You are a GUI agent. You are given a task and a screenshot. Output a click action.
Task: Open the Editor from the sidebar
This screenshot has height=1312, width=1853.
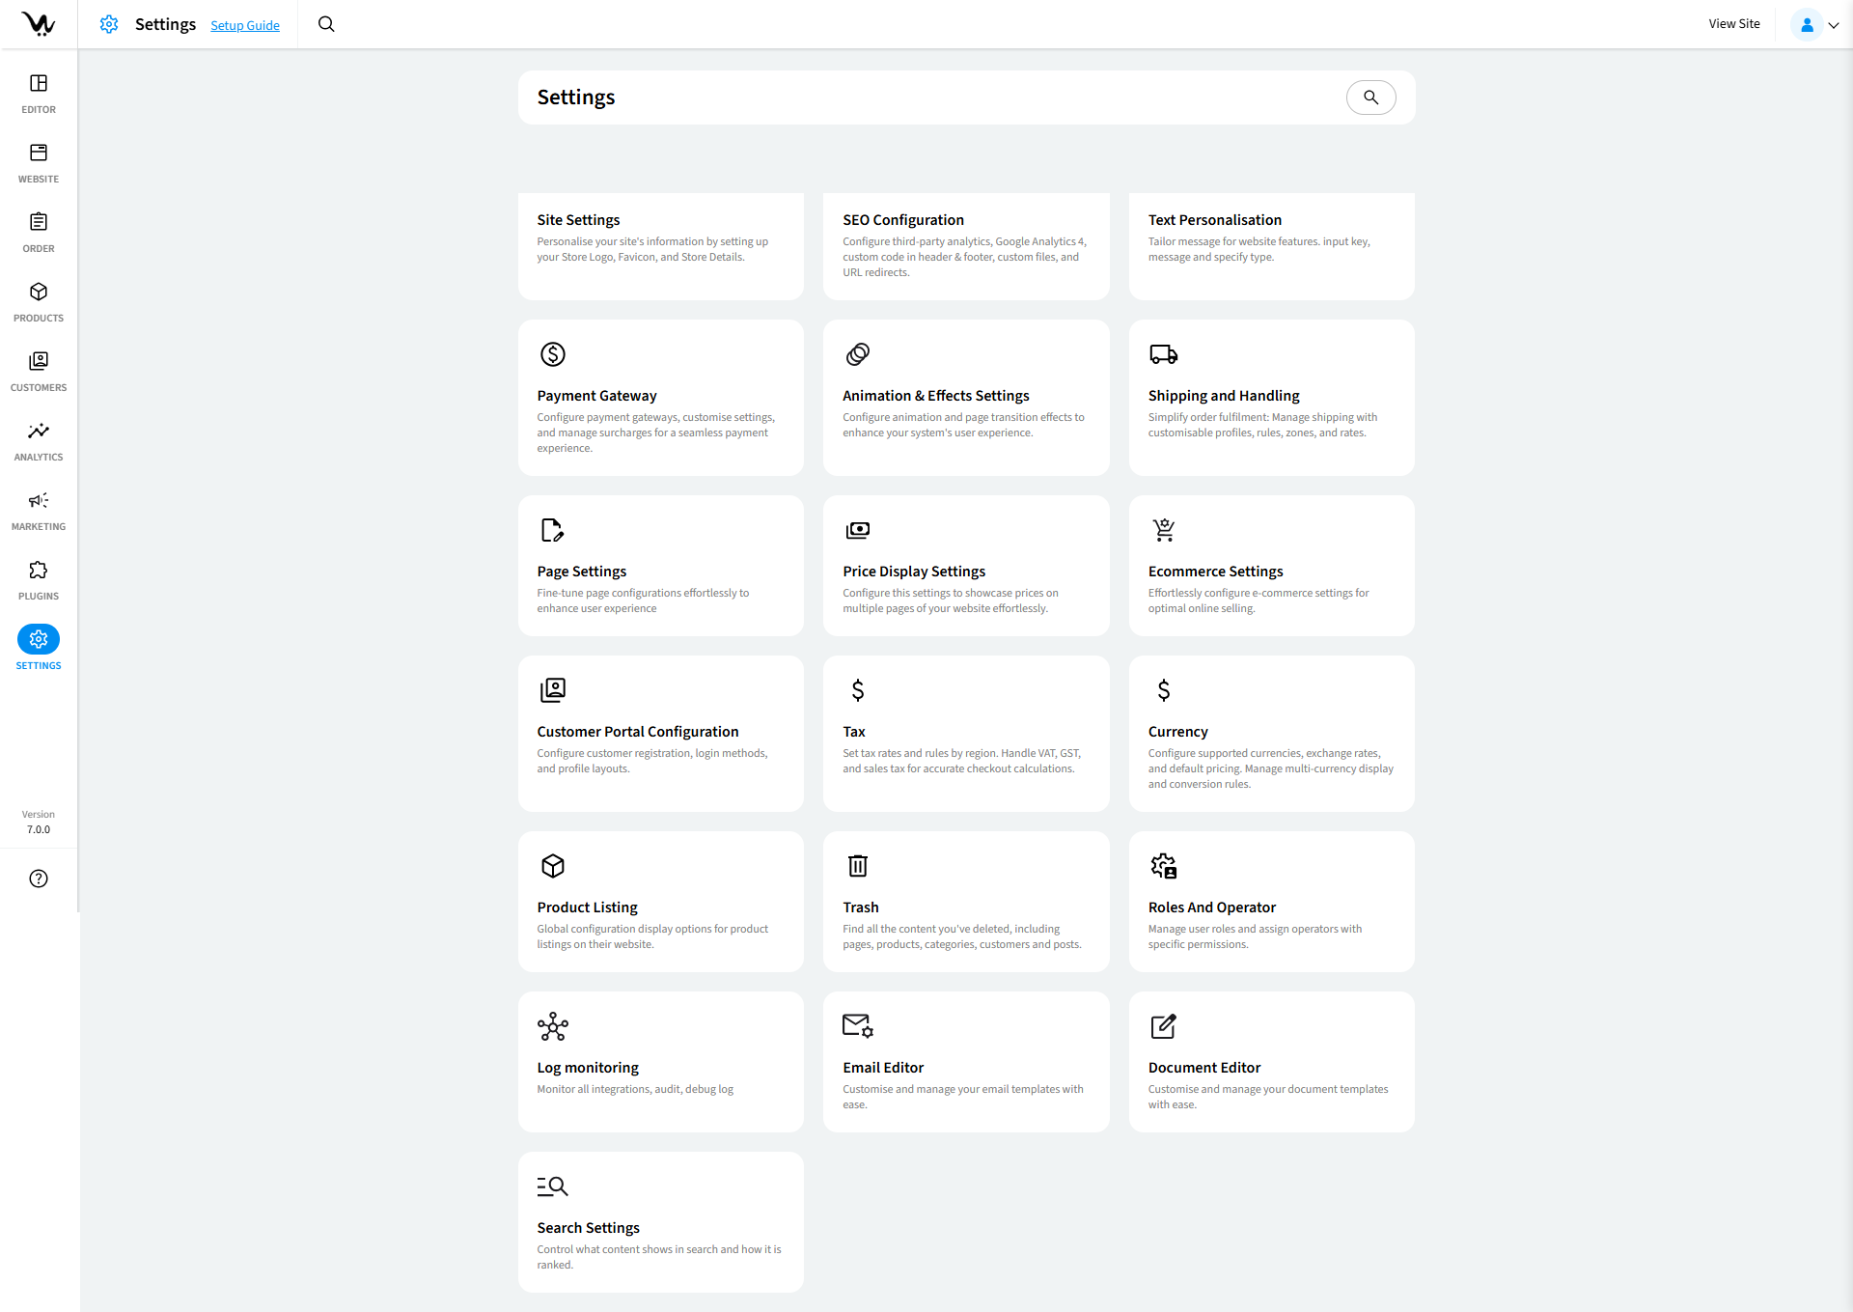pos(38,92)
